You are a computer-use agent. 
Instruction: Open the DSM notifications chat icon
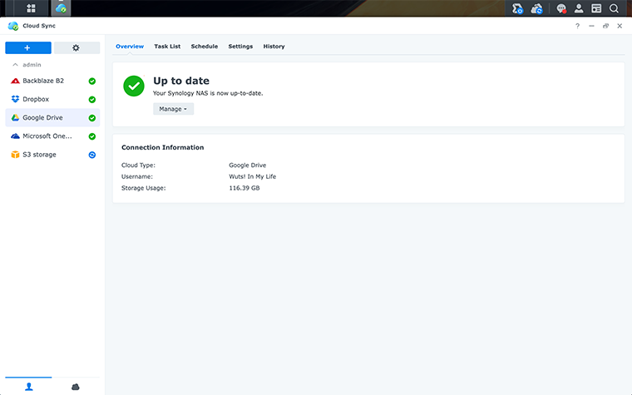[x=561, y=8]
